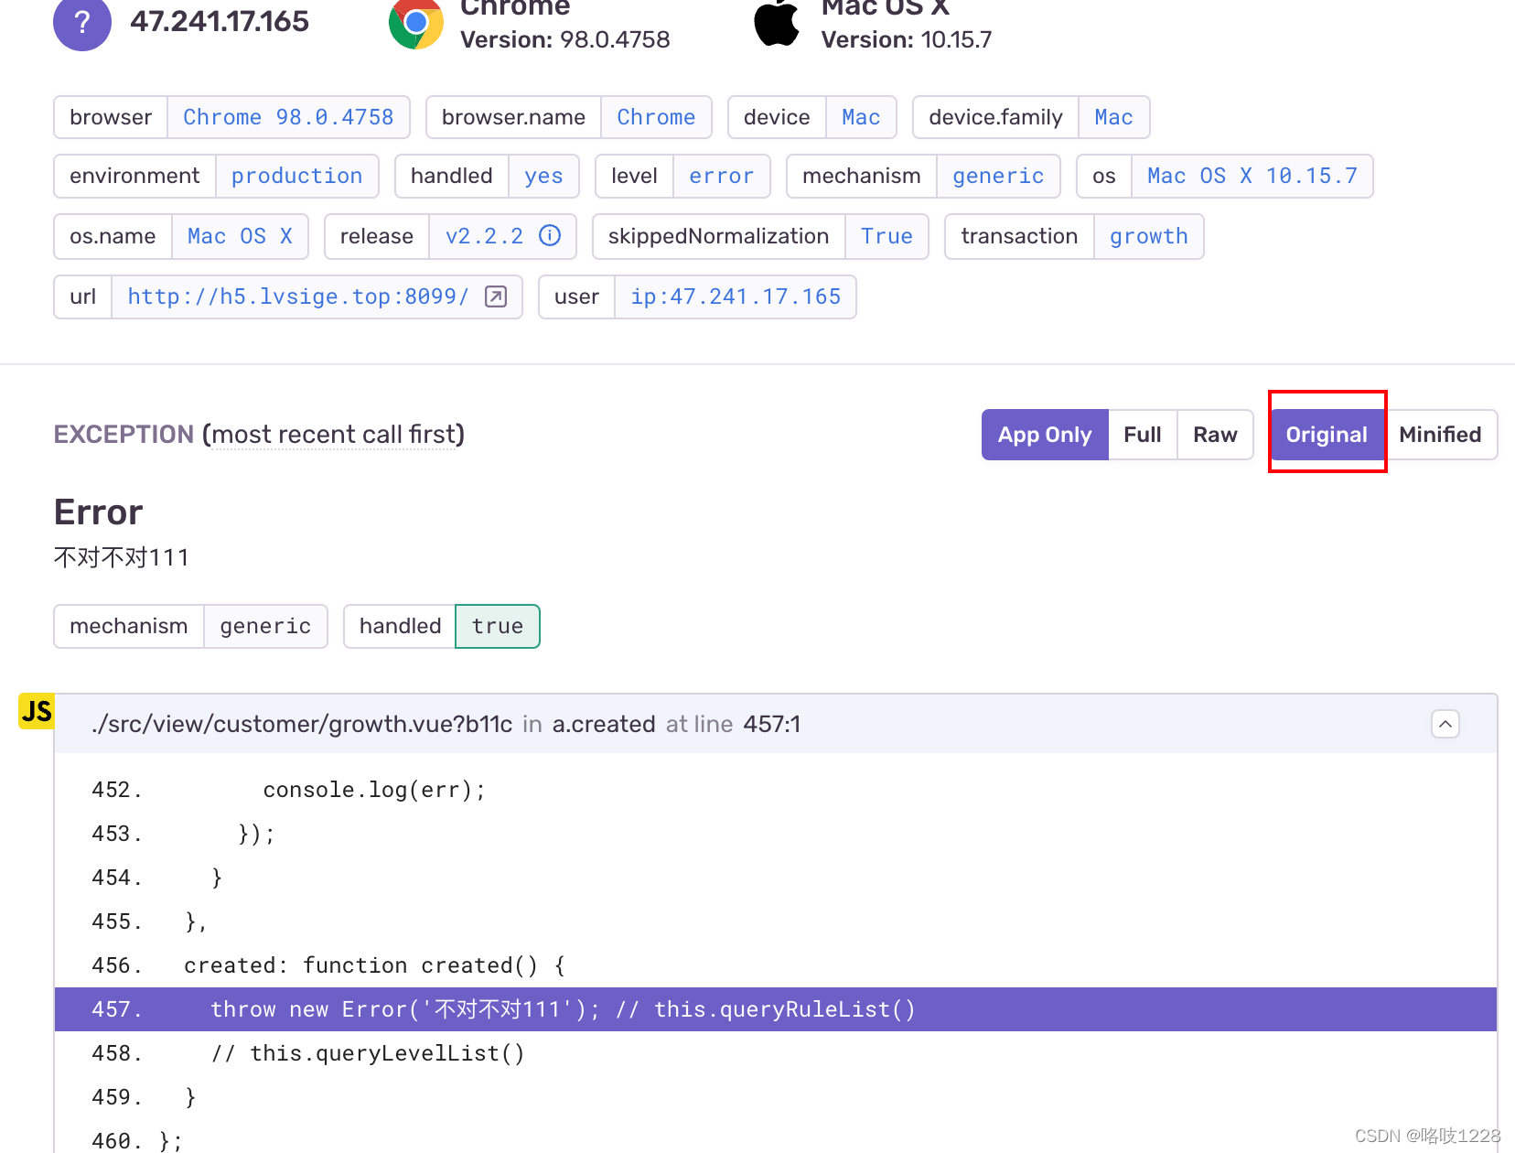The image size is (1515, 1153).
Task: Click level error tag value
Action: coord(721,176)
